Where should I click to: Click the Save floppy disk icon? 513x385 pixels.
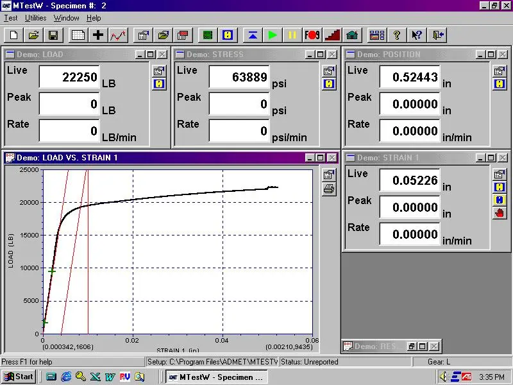click(53, 35)
